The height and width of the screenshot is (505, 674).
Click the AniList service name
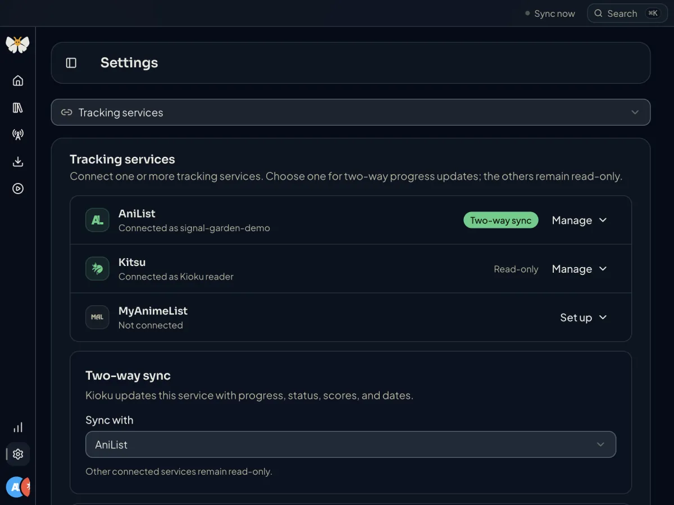click(137, 214)
